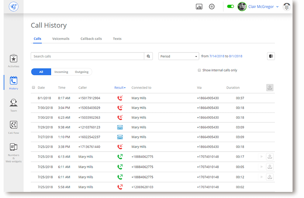
Task: Click the Search calls input field
Action: [x=88, y=56]
